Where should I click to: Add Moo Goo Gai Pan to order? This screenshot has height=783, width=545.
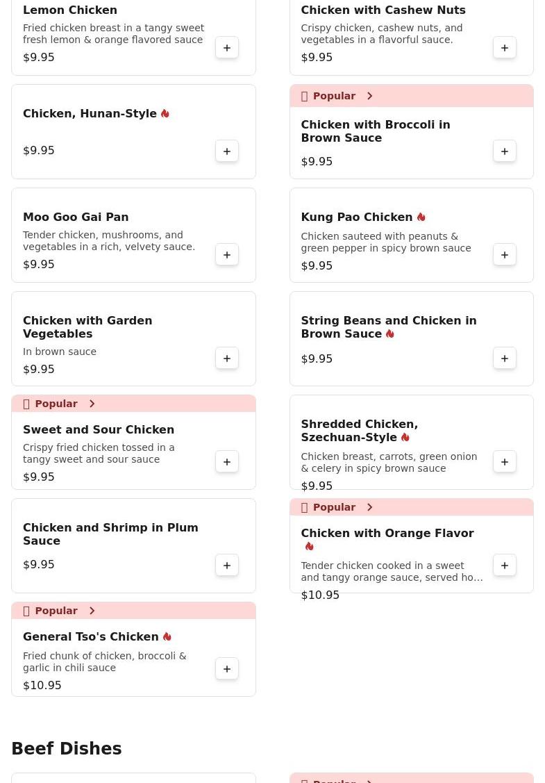click(227, 255)
